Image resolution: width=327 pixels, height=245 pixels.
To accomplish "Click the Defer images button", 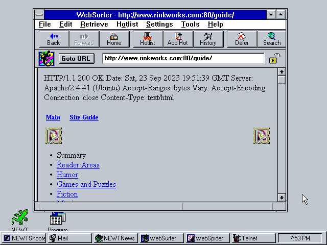I will pyautogui.click(x=242, y=39).
